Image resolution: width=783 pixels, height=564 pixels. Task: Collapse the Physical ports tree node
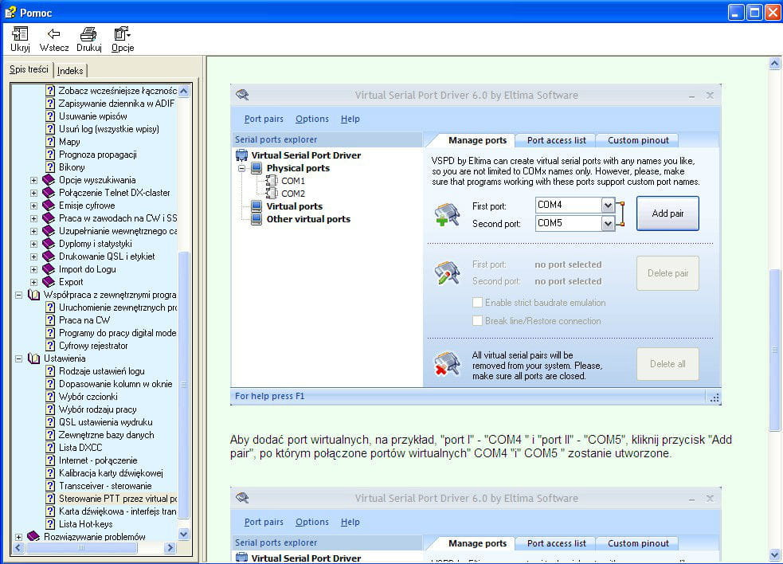[241, 168]
